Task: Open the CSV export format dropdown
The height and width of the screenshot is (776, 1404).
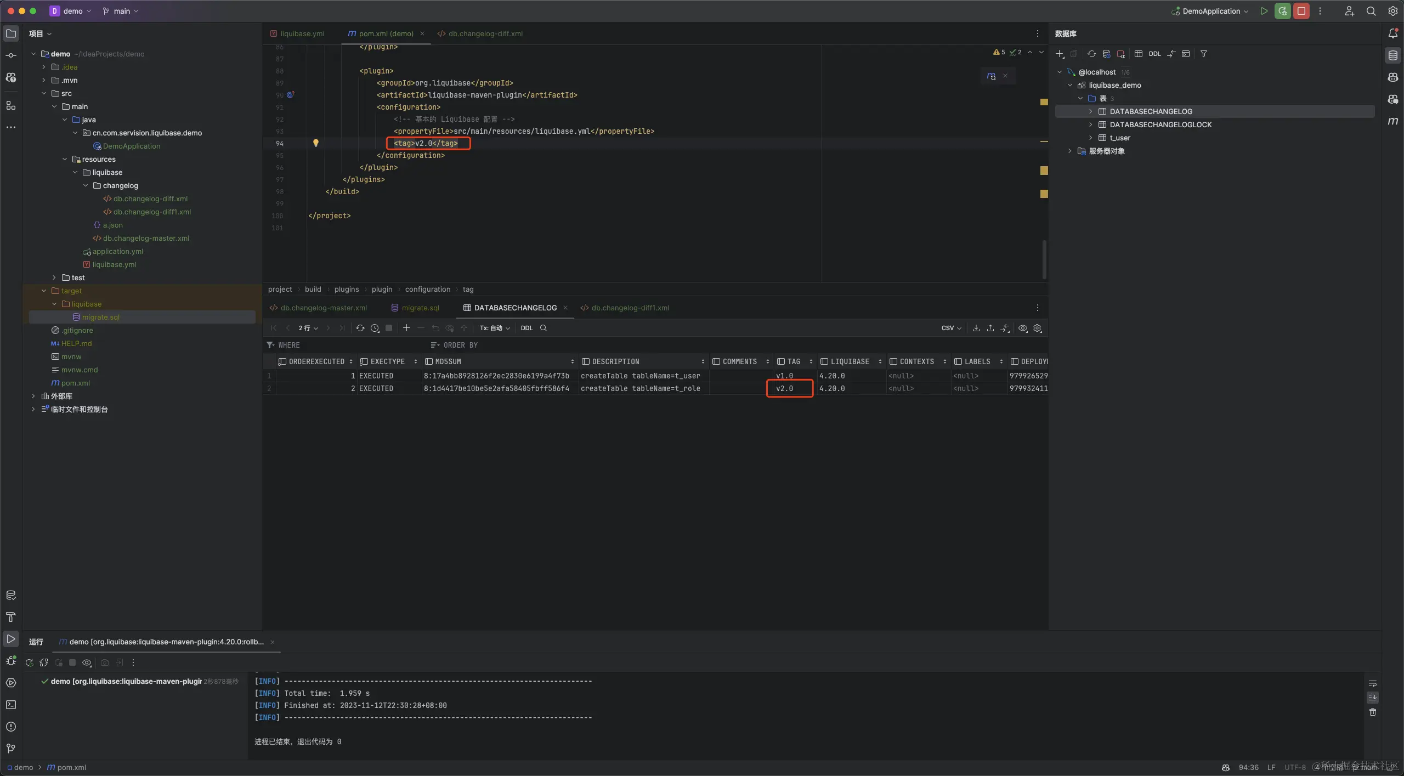Action: [951, 328]
